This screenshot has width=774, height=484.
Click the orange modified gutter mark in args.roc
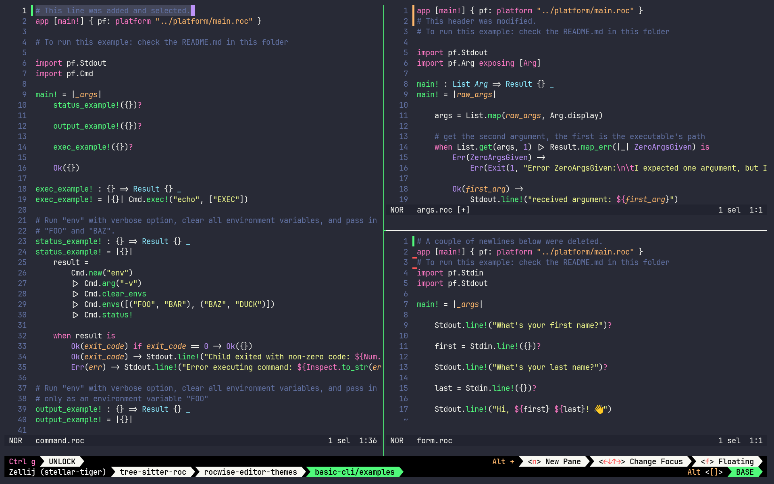point(414,16)
